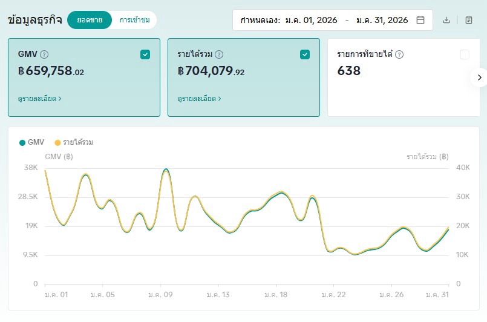Expand รายได้รวม ดูรายละเอียด details

[200, 98]
